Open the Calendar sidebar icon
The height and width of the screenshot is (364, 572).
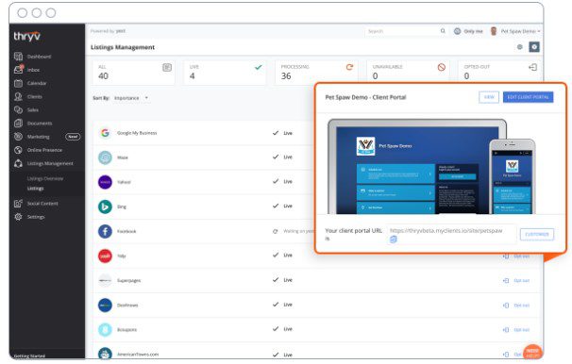coord(18,83)
